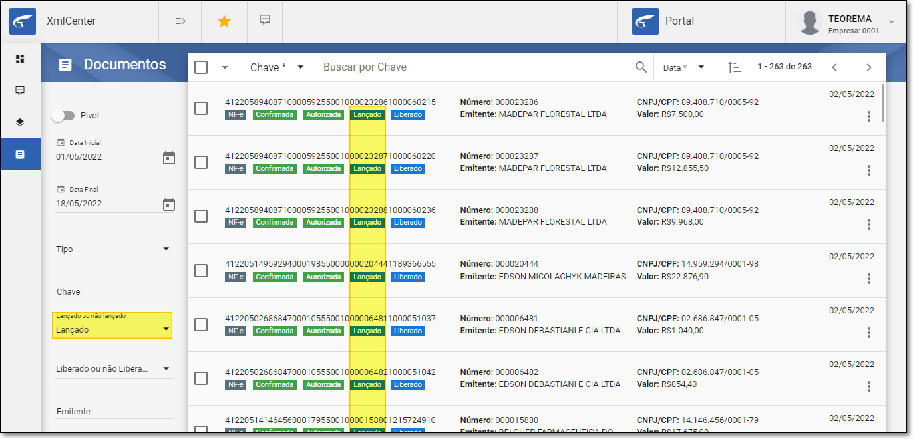Select checkbox for document 000020444
The image size is (913, 439).
201,271
